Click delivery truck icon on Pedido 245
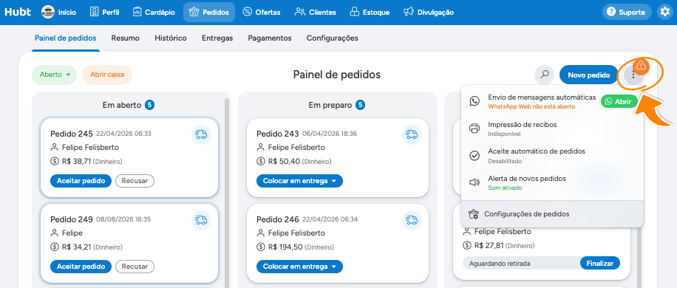 tap(201, 135)
